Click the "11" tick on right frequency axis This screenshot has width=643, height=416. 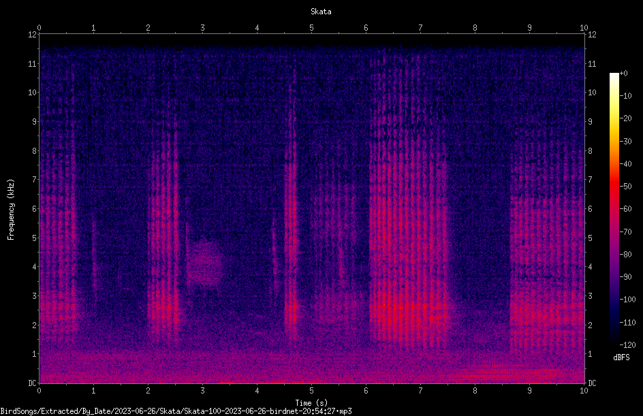tap(592, 63)
